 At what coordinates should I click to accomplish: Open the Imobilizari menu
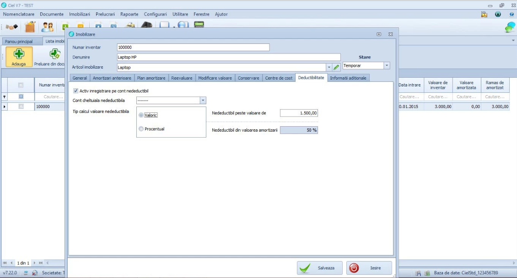[80, 14]
